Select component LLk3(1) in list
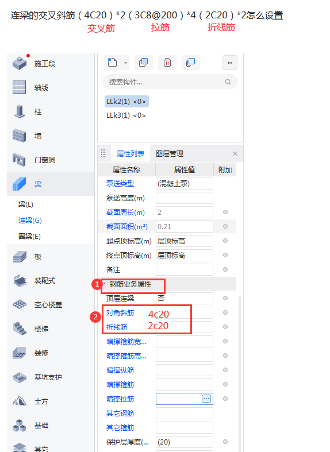 tap(126, 115)
